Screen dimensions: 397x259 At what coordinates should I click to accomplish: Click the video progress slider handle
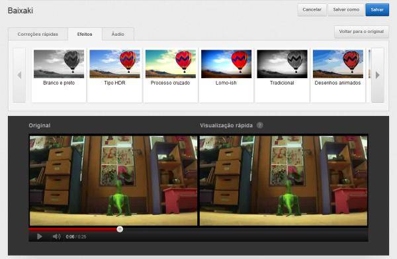click(x=120, y=229)
